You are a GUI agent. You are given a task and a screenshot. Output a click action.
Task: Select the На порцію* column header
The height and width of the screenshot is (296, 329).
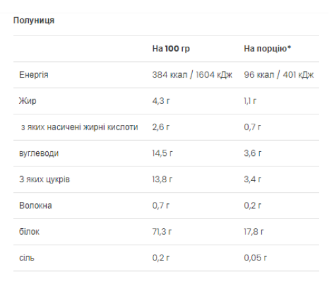coord(267,49)
